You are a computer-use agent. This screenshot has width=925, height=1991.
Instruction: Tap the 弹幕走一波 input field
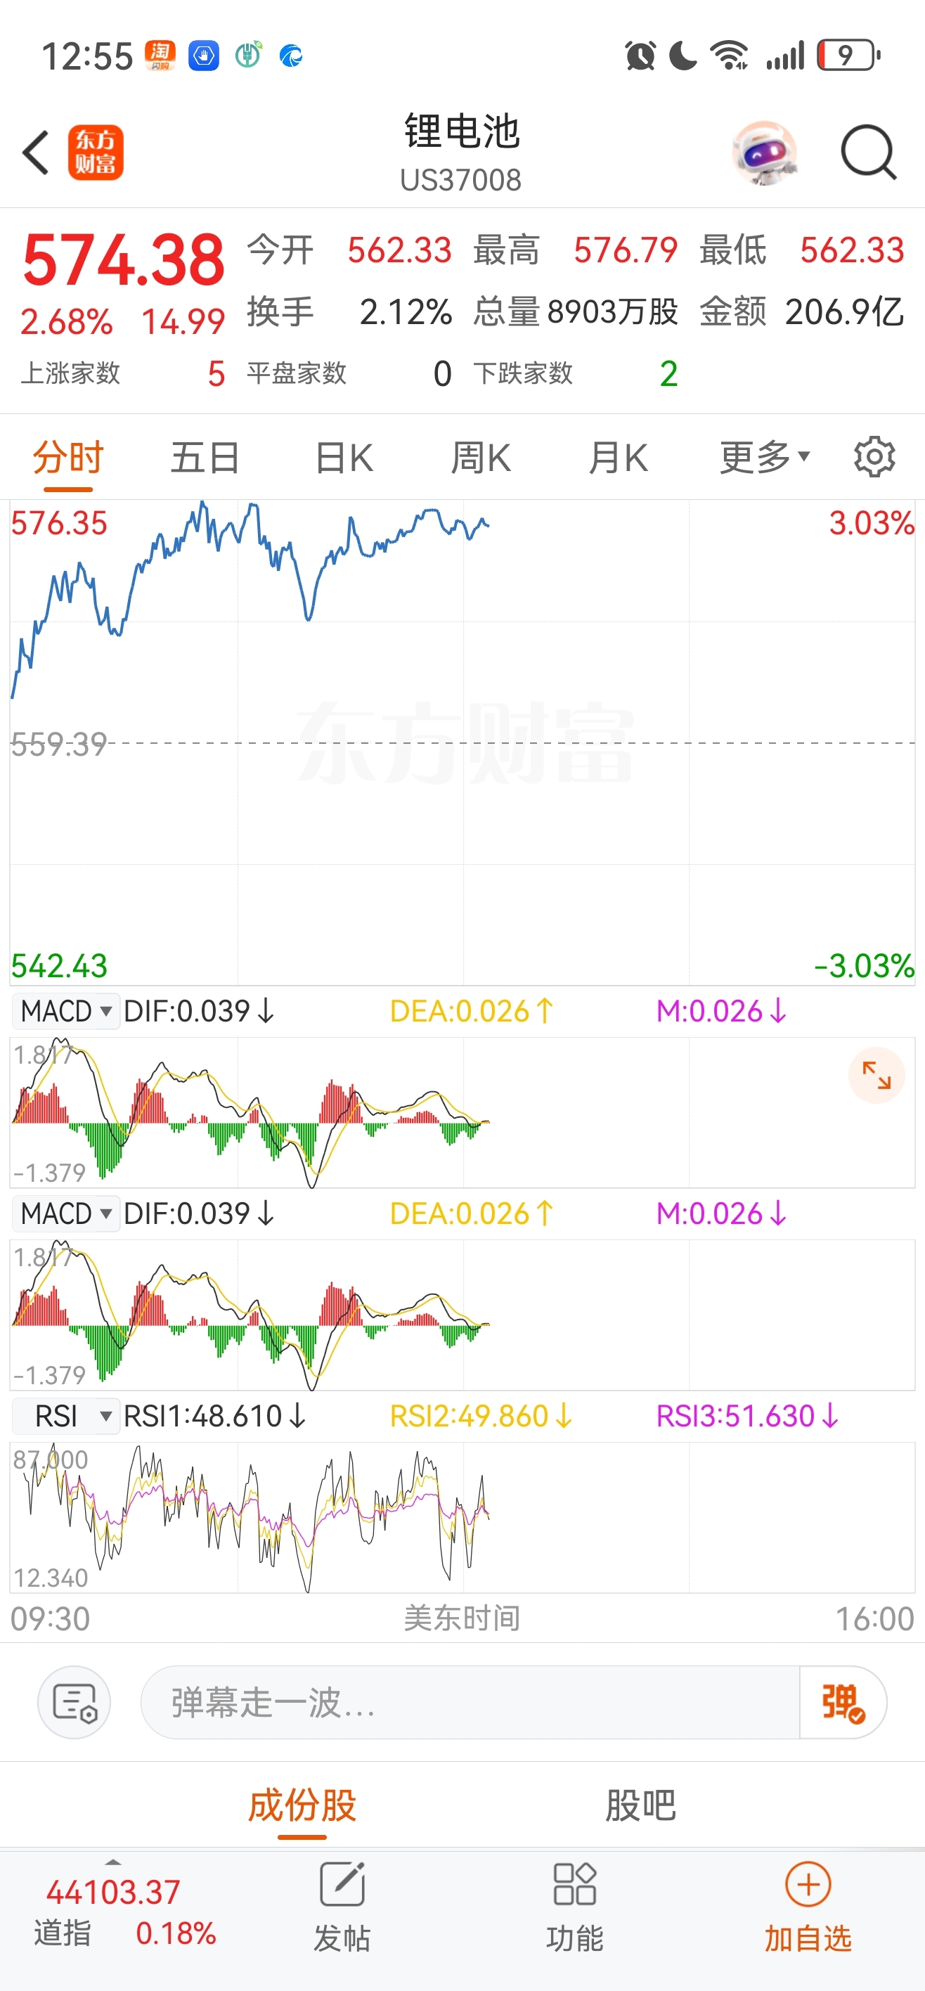pos(469,1702)
